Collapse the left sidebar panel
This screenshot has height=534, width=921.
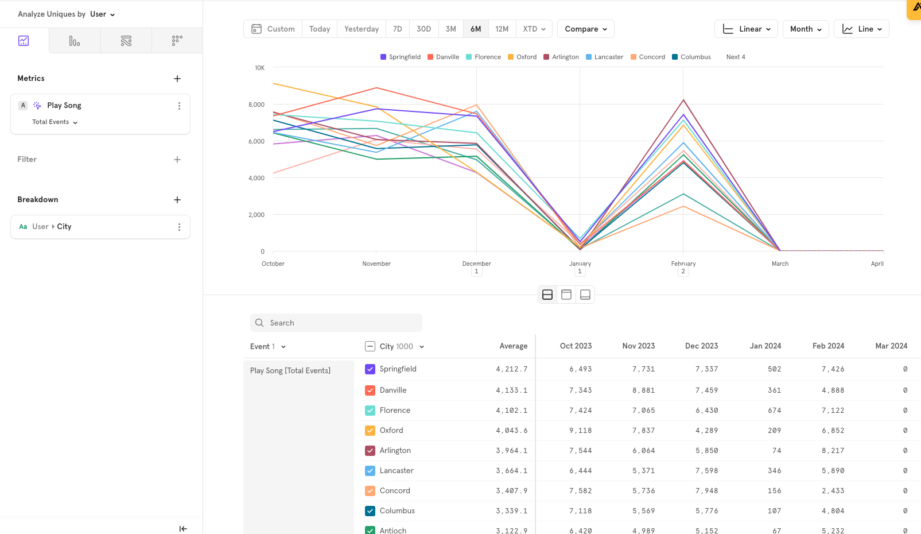183,529
